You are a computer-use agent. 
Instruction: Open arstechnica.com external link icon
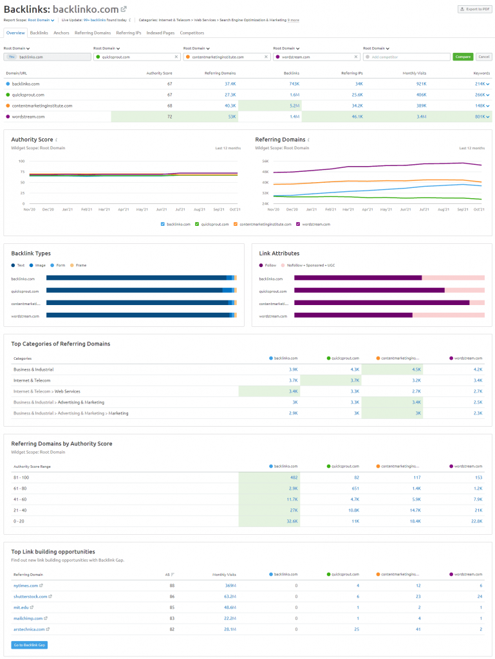coord(48,629)
